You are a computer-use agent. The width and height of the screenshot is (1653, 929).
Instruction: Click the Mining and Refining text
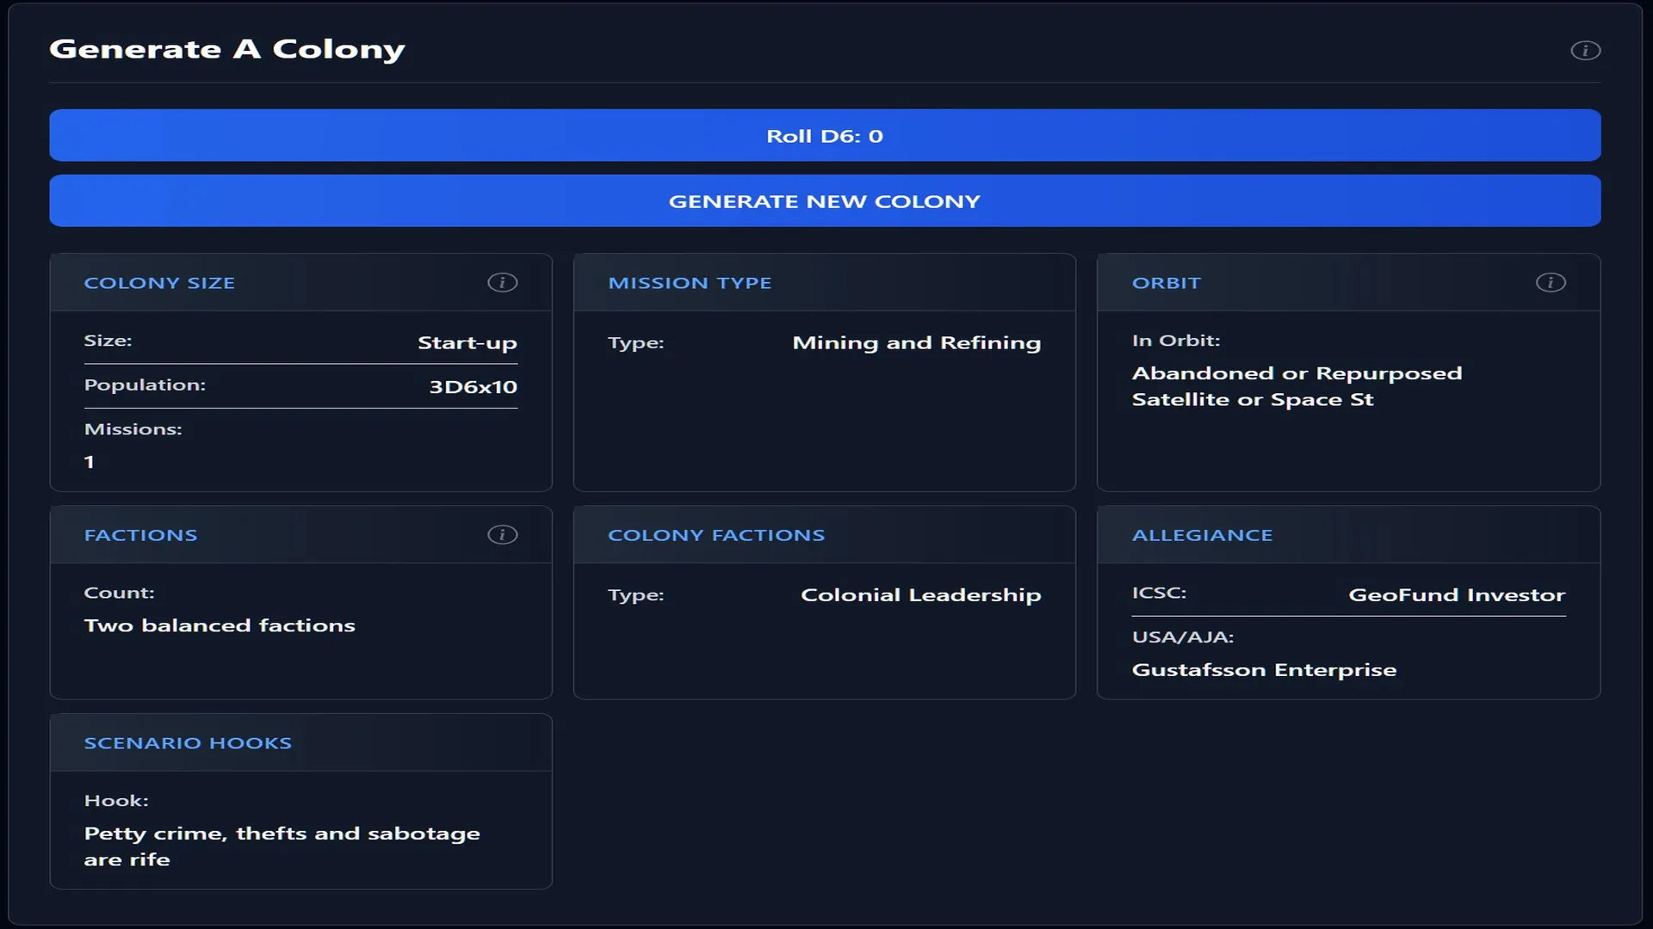(x=916, y=343)
